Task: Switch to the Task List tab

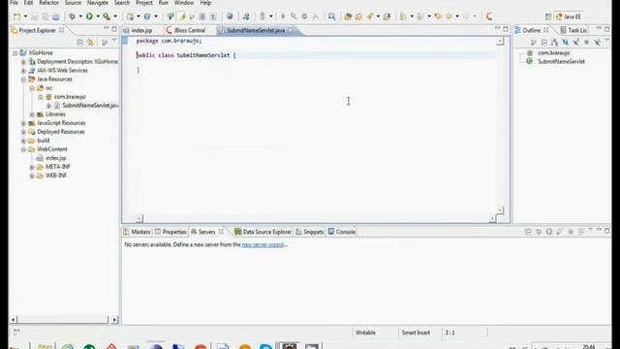Action: 573,30
